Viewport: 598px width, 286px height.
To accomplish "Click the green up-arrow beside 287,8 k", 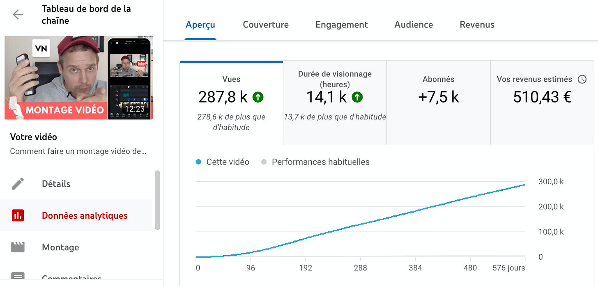I will [258, 97].
